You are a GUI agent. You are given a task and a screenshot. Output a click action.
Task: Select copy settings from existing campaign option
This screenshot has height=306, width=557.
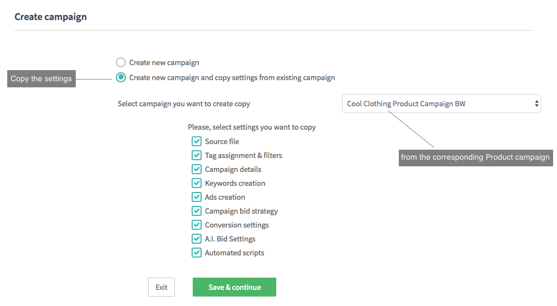121,78
